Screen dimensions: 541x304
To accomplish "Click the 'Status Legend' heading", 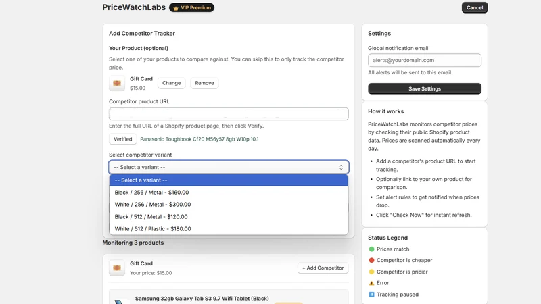I will pyautogui.click(x=387, y=238).
